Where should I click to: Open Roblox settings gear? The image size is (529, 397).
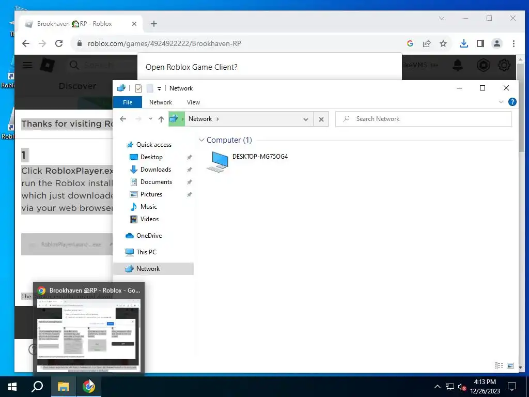tap(504, 65)
